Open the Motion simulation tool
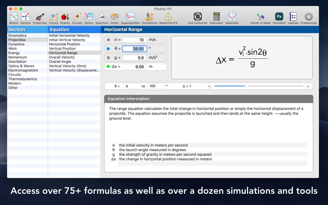The width and height of the screenshot is (328, 205). point(13,18)
